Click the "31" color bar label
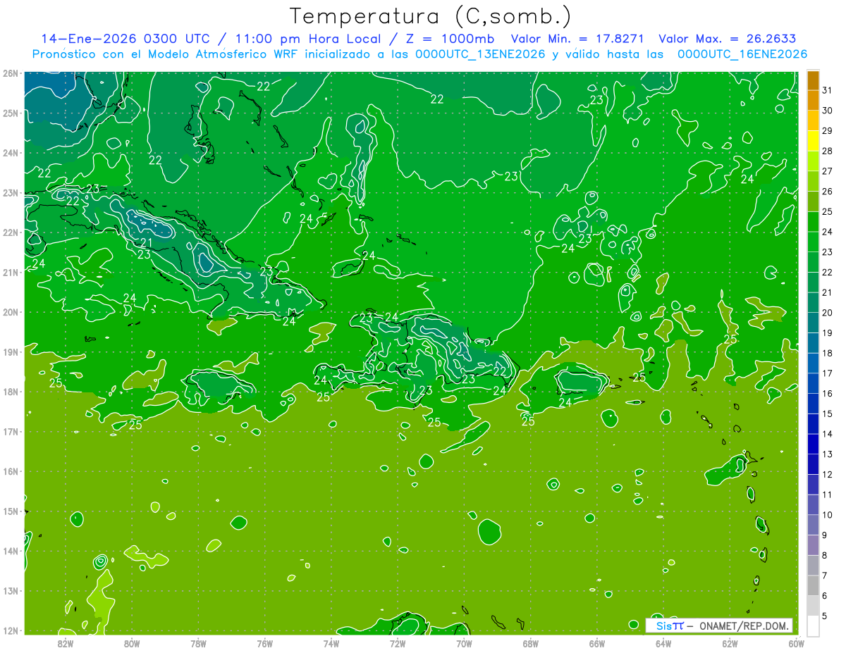This screenshot has width=846, height=653. coord(828,90)
